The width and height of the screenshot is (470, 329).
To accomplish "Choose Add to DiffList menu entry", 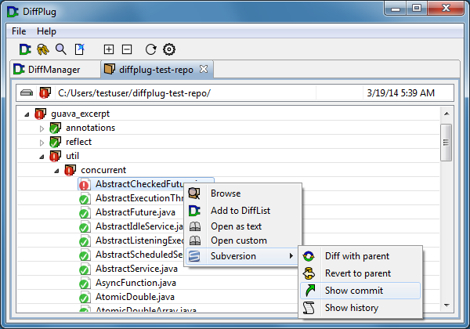I will (243, 211).
